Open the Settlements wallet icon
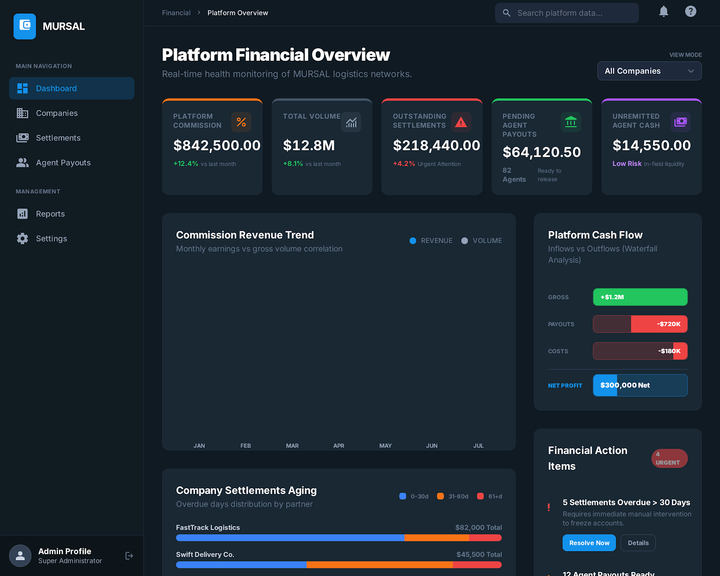The image size is (720, 576). 22,138
